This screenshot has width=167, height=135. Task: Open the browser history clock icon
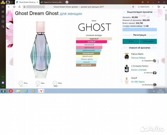(x=3, y=7)
